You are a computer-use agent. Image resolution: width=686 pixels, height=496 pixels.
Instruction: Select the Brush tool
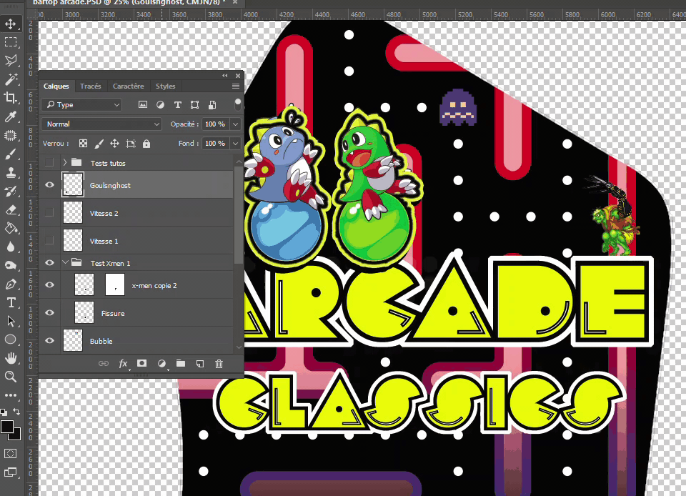pos(11,154)
